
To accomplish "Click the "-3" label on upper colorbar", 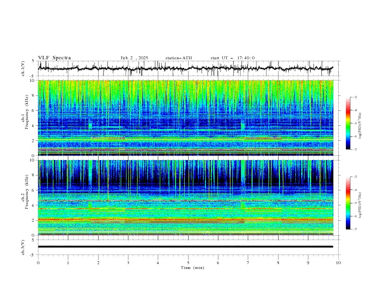I will (x=355, y=97).
